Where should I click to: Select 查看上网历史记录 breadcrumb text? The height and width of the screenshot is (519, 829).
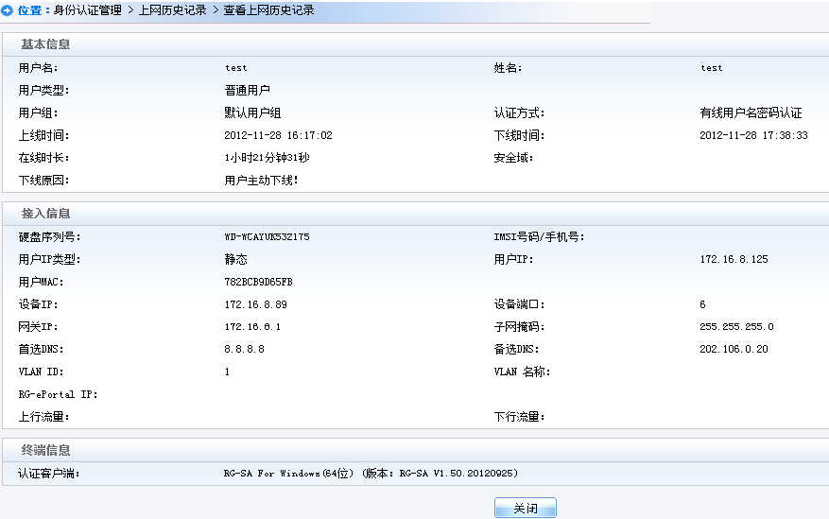click(268, 10)
